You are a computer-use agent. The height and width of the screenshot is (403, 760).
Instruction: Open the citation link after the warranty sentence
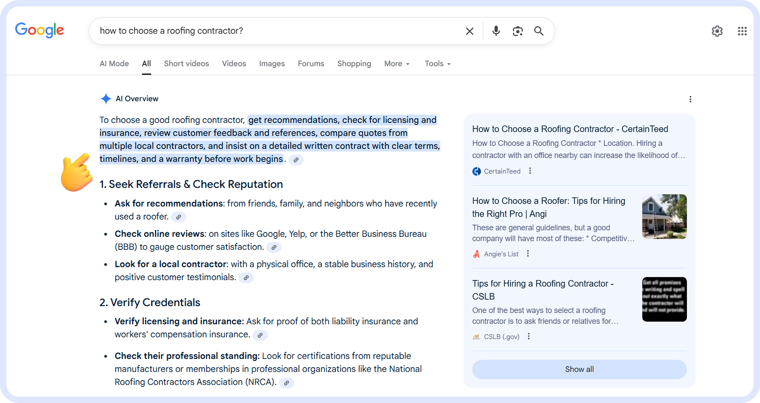[x=296, y=160]
